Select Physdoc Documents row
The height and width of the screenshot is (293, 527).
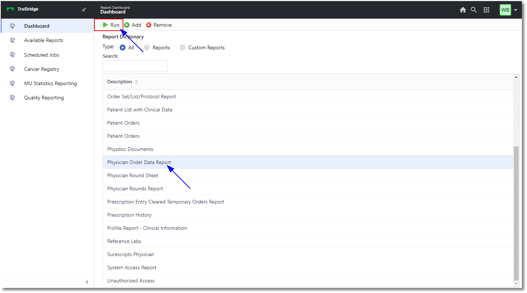308,149
